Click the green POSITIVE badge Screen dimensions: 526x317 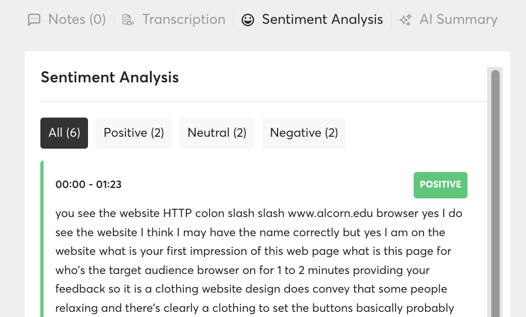tap(440, 185)
